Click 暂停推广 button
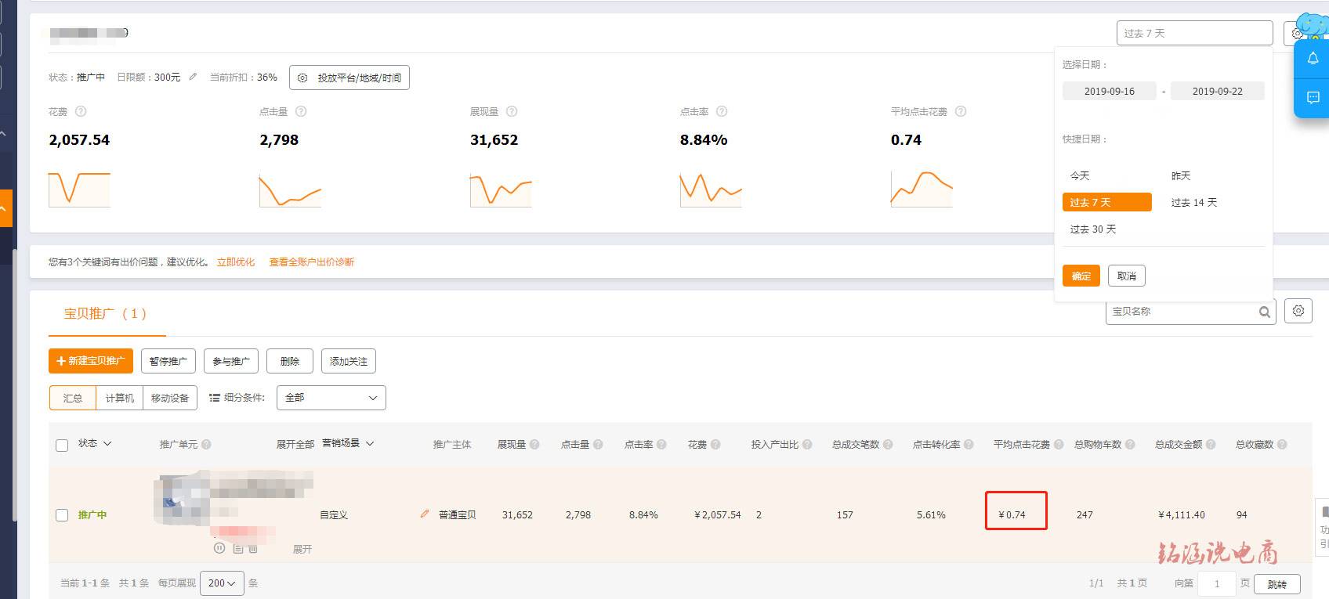1329x599 pixels. pyautogui.click(x=168, y=361)
